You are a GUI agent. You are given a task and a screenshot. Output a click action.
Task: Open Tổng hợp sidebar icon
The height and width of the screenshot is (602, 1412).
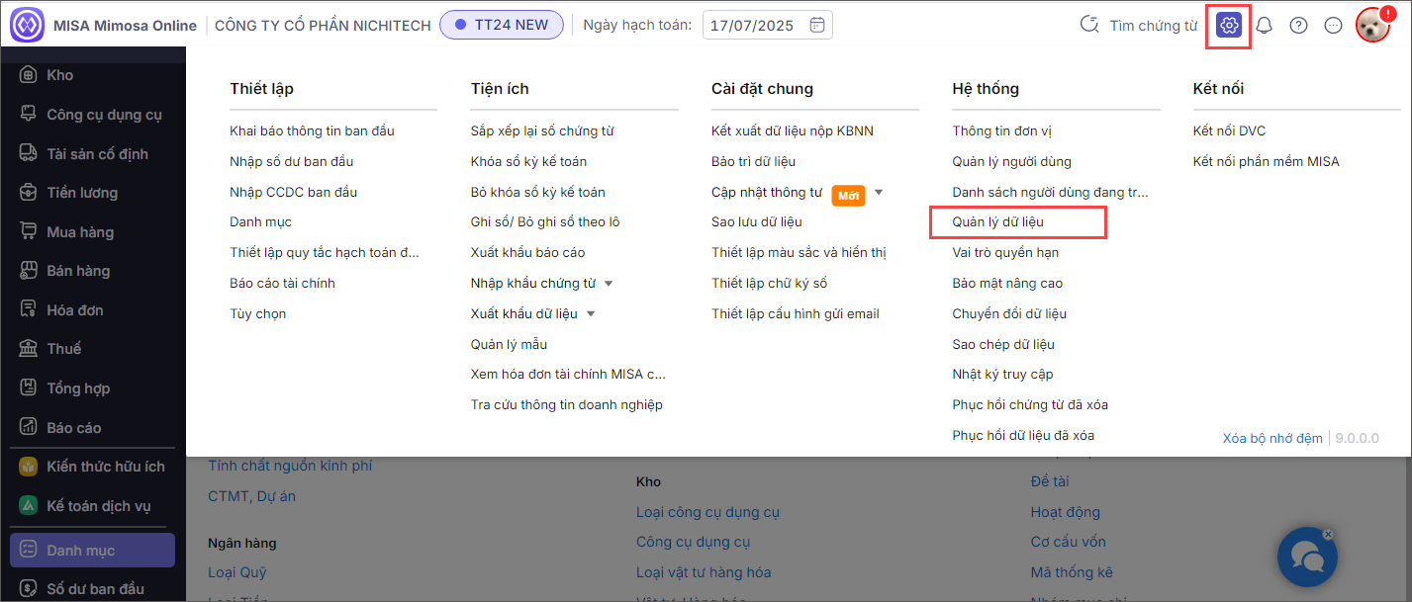click(x=29, y=387)
